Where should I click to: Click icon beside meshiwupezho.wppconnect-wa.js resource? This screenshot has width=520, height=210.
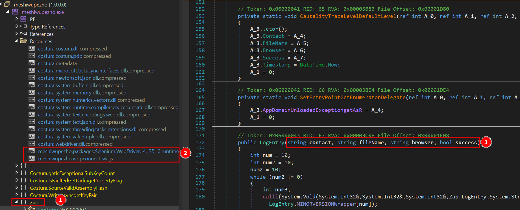[x=32, y=158]
